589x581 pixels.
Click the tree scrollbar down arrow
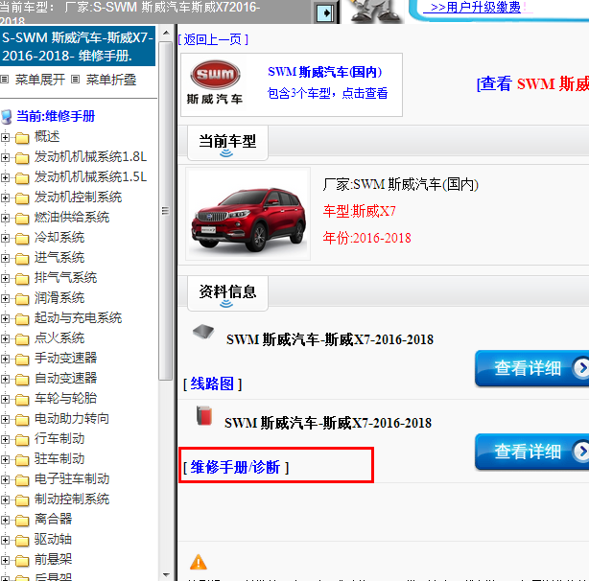tap(166, 574)
